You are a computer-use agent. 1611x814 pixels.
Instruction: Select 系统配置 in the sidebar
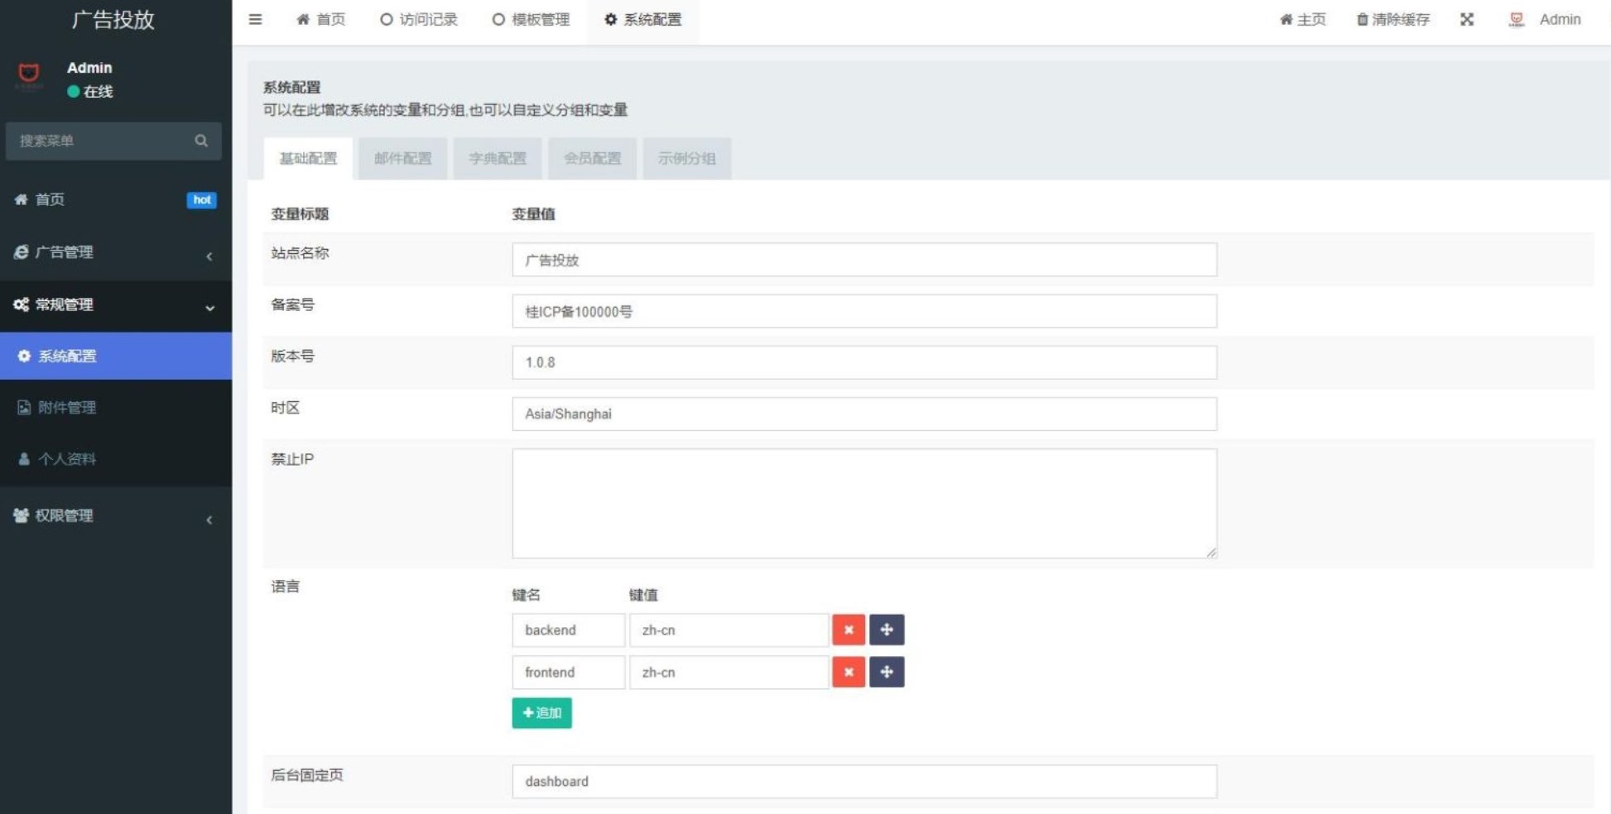116,356
